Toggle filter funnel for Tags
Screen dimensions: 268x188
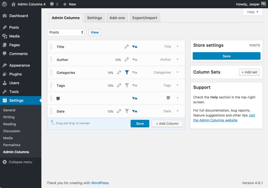(x=127, y=85)
